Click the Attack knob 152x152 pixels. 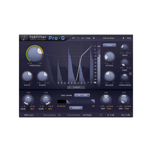(109, 56)
